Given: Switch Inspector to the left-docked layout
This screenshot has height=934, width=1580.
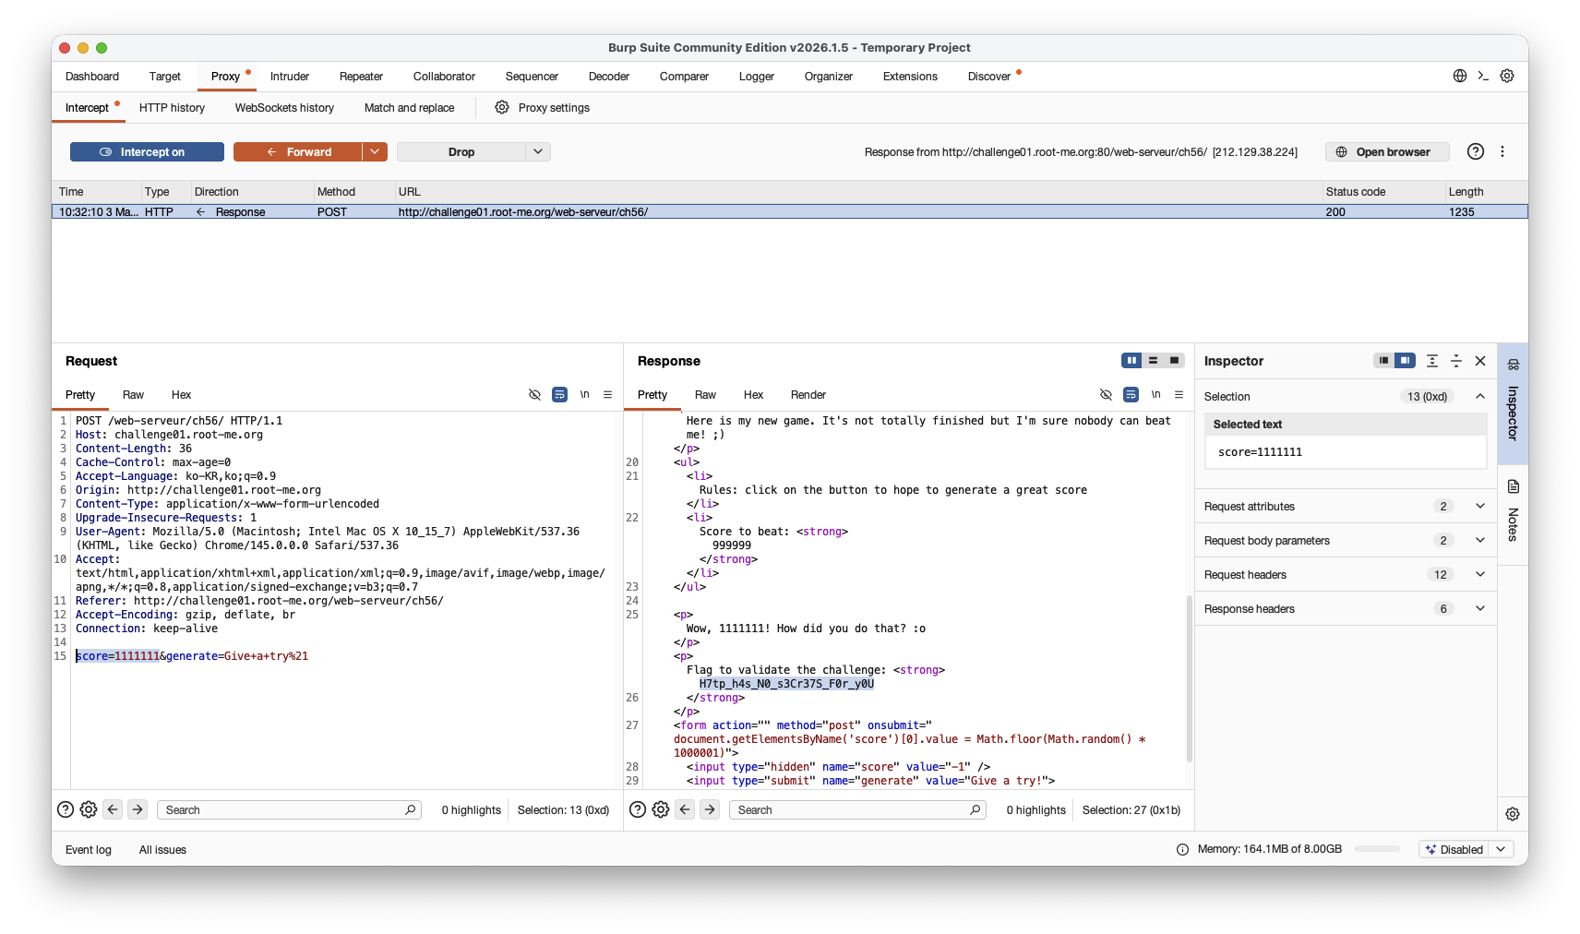Looking at the screenshot, I should (x=1382, y=360).
